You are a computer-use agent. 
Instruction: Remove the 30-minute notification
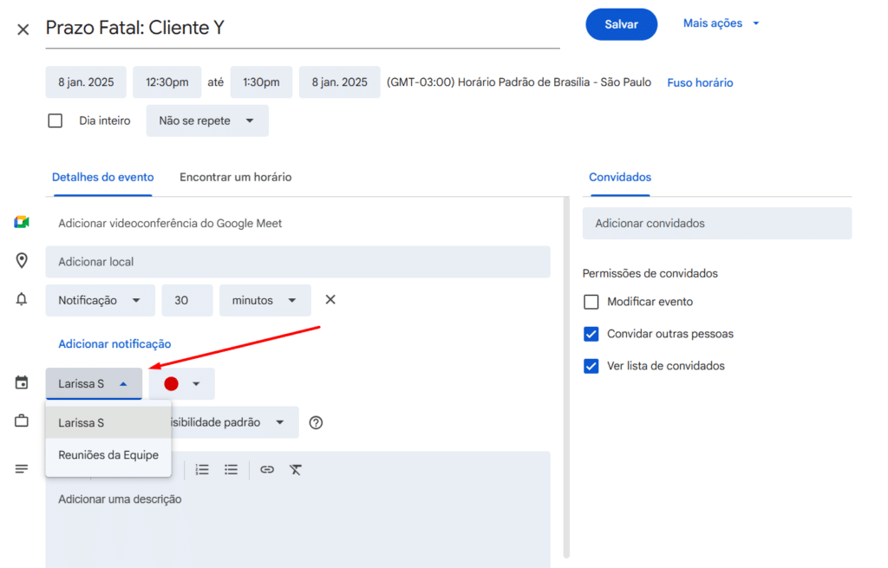tap(330, 300)
